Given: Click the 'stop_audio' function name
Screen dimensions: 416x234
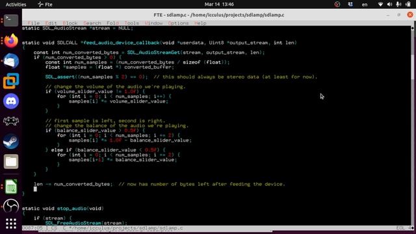Looking at the screenshot, I should (71, 209).
